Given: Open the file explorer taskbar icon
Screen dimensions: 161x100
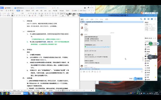Looking at the screenshot, I should [x=36, y=93].
